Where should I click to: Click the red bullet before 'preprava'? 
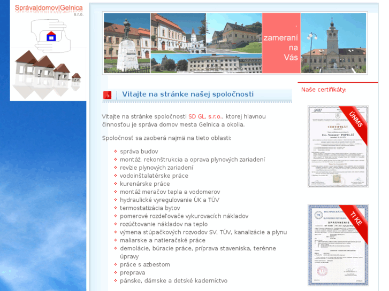[x=116, y=272]
